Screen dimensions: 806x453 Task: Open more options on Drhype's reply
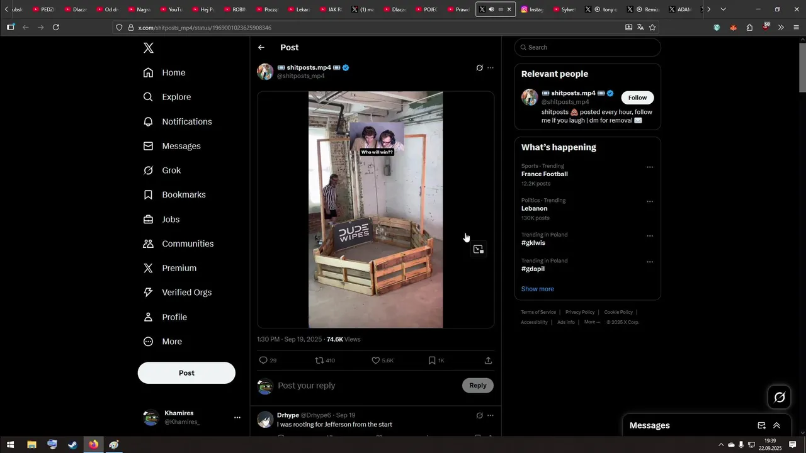click(491, 415)
